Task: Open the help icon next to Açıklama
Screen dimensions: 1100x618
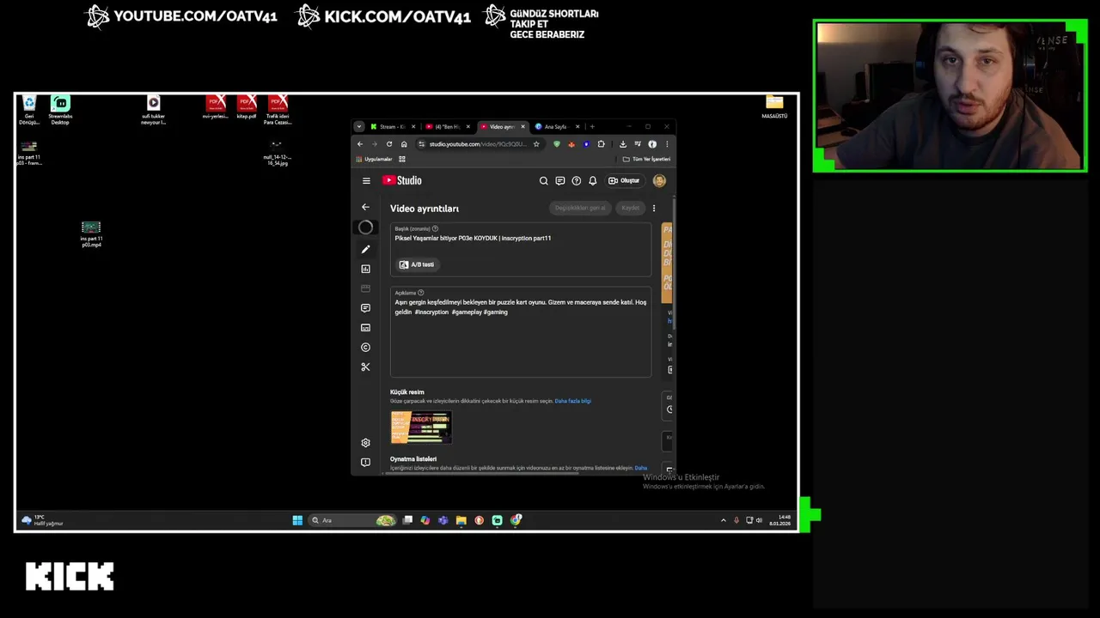Action: (420, 293)
